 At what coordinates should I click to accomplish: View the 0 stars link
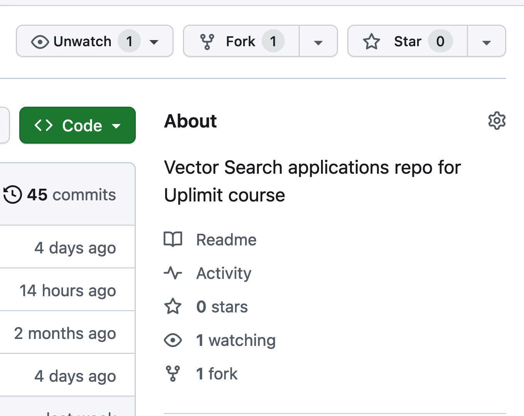pos(222,307)
